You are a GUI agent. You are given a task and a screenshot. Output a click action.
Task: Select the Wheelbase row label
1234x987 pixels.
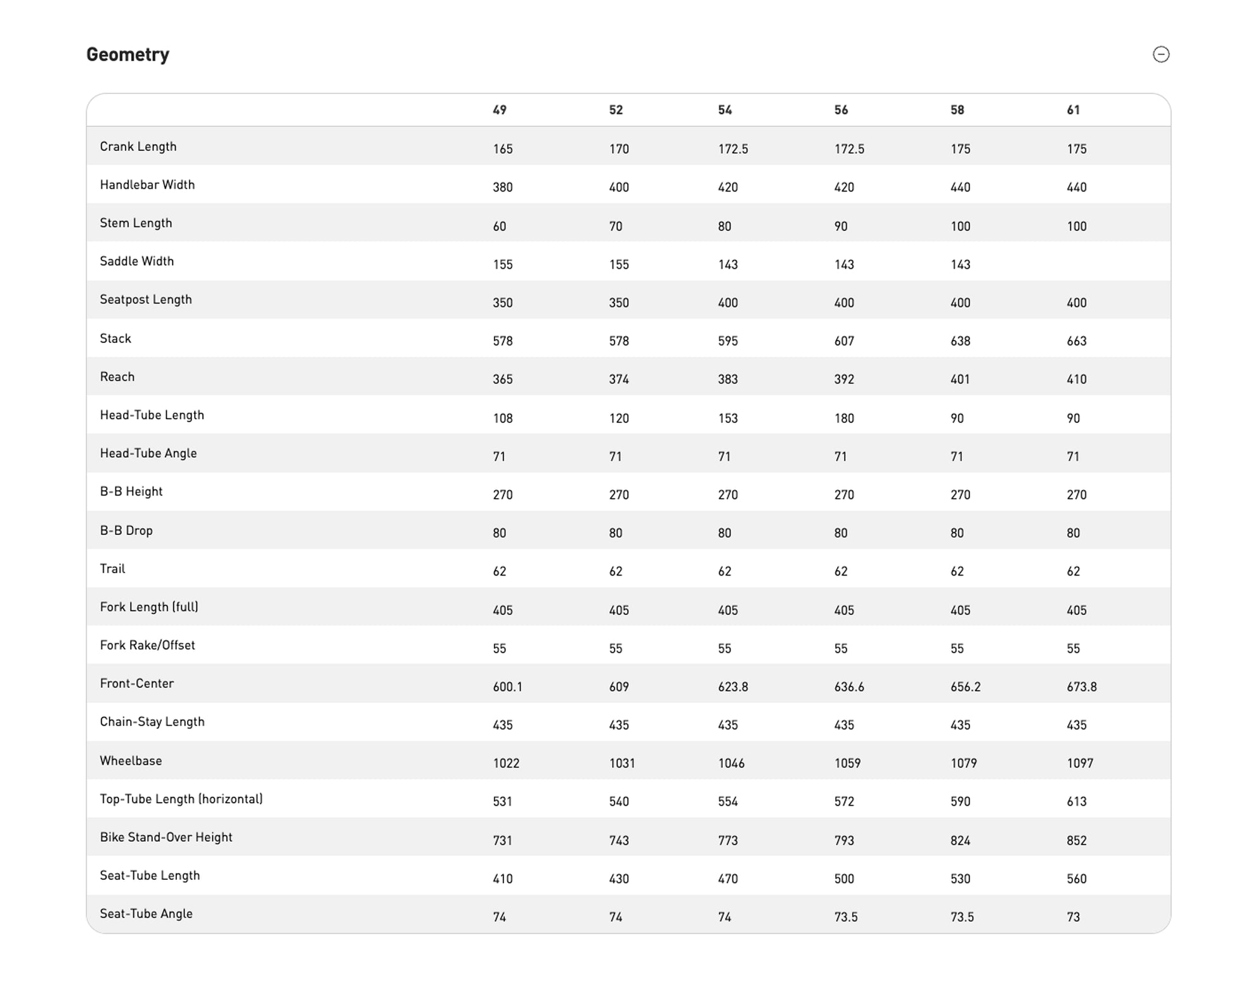point(131,761)
